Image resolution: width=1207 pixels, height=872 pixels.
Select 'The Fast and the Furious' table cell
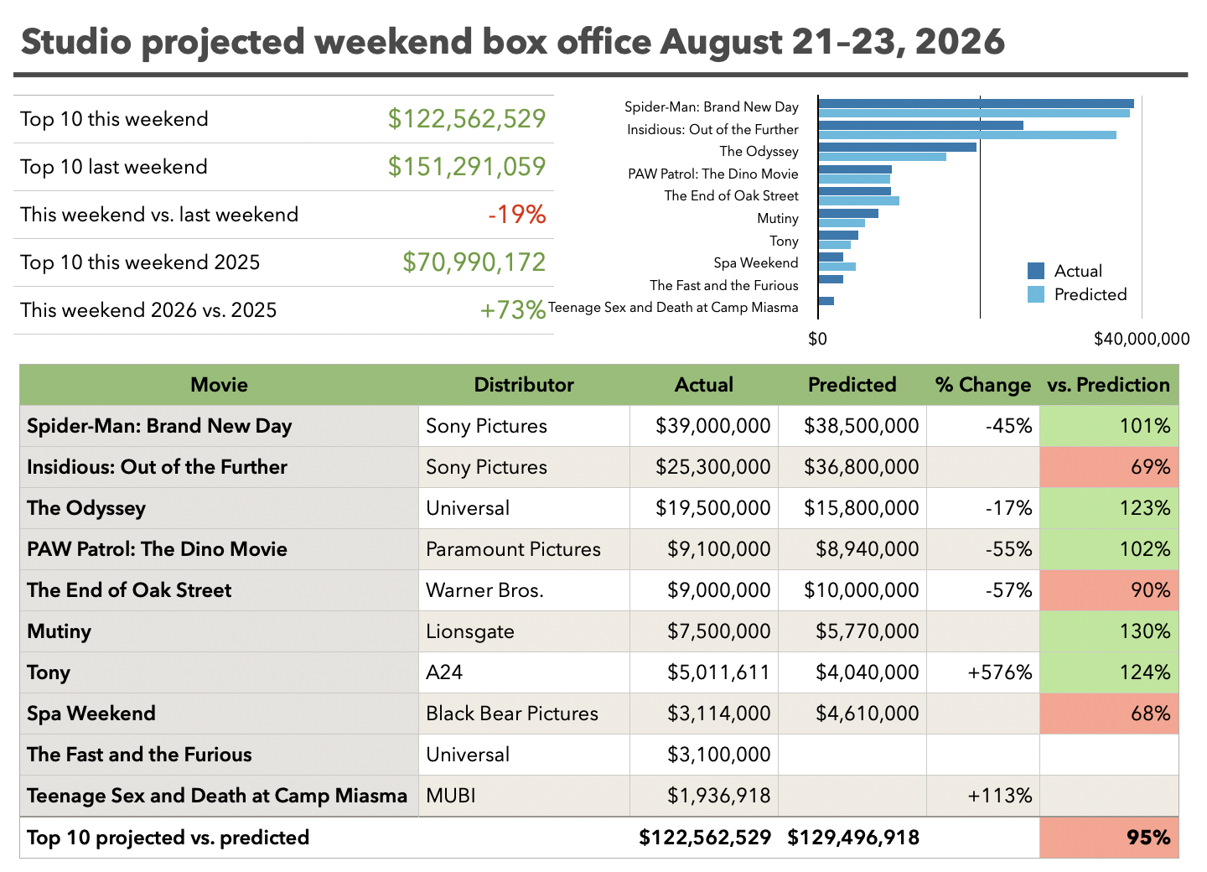click(219, 755)
